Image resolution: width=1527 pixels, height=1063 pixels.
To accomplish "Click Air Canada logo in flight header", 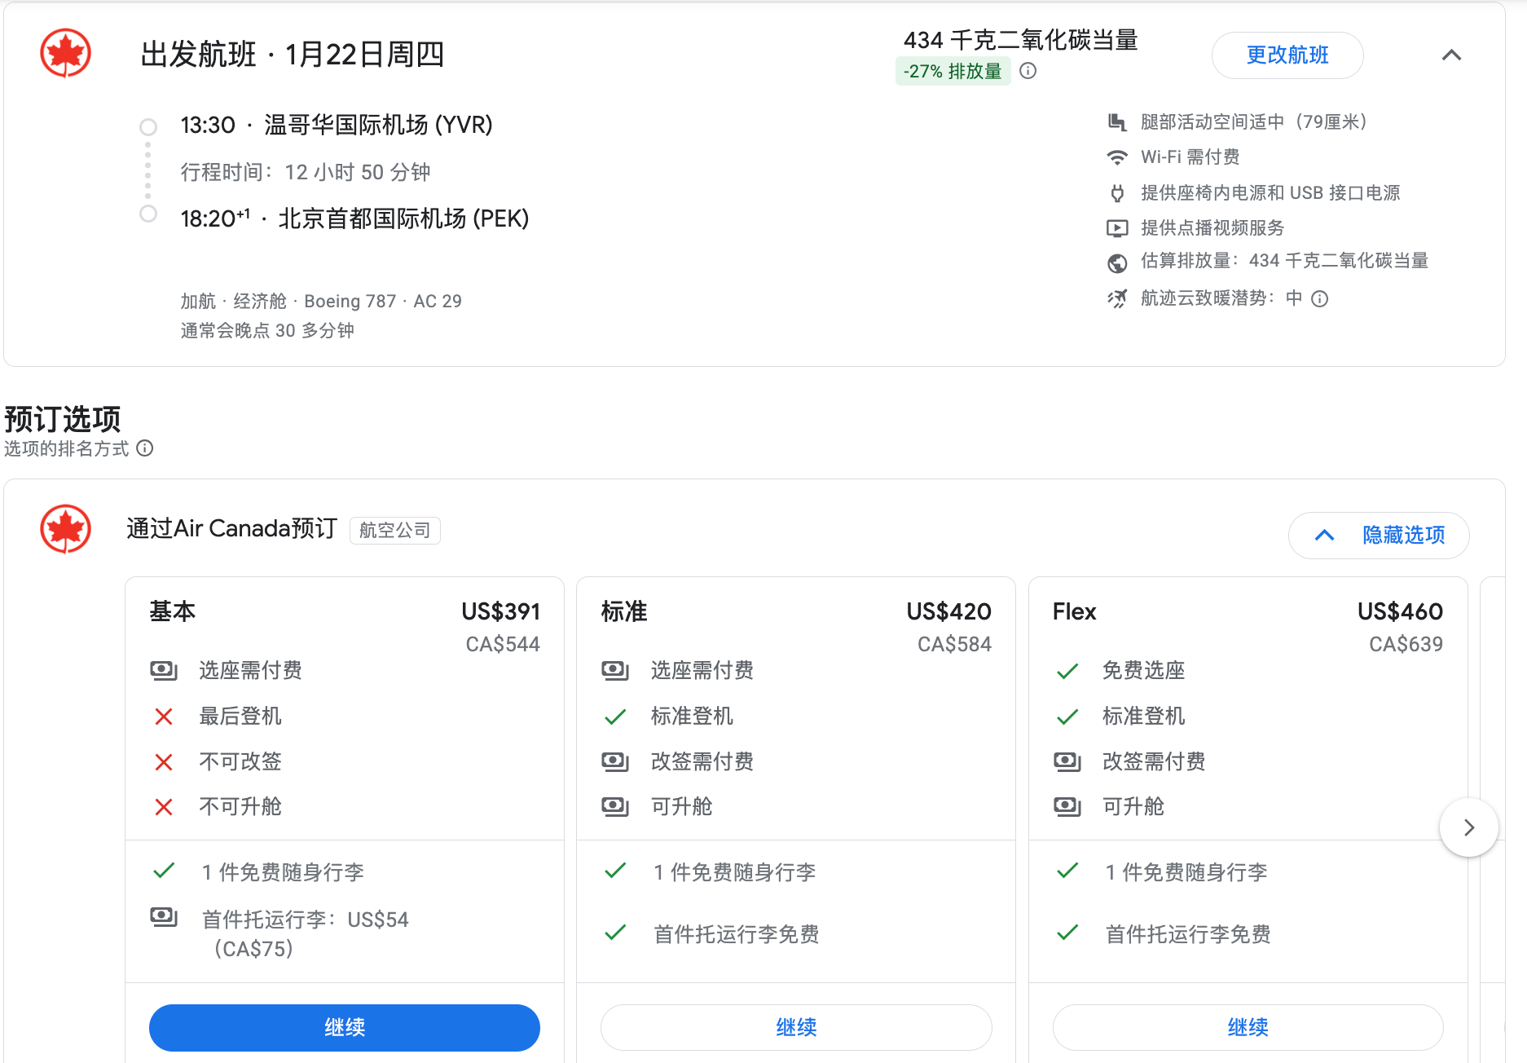I will click(x=65, y=54).
